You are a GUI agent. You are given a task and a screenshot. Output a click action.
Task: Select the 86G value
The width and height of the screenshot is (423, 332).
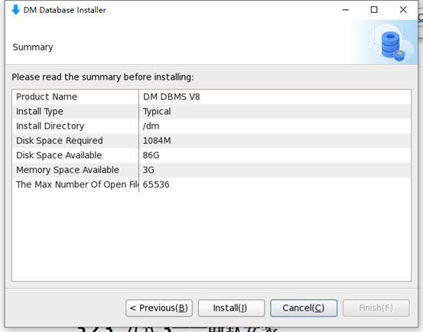pyautogui.click(x=151, y=155)
